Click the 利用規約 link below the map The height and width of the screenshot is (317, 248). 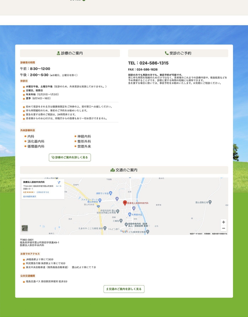[x=207, y=234]
